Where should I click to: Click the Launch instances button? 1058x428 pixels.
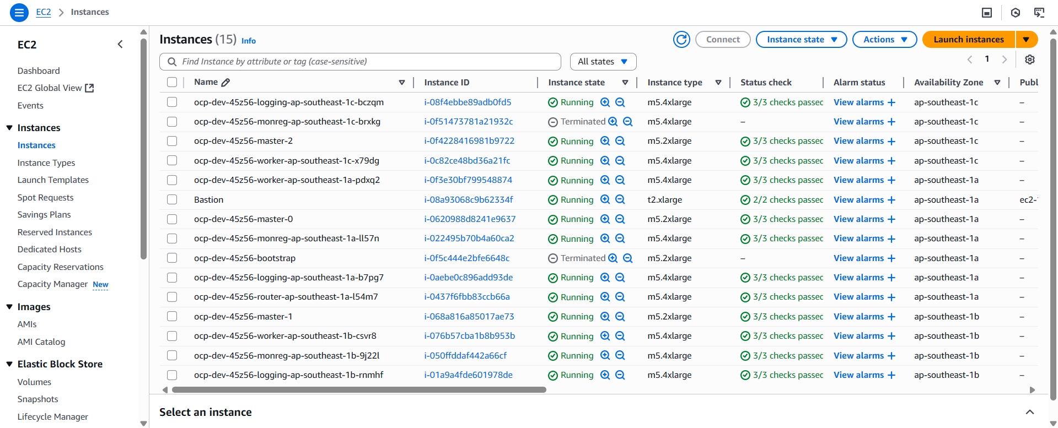(969, 40)
